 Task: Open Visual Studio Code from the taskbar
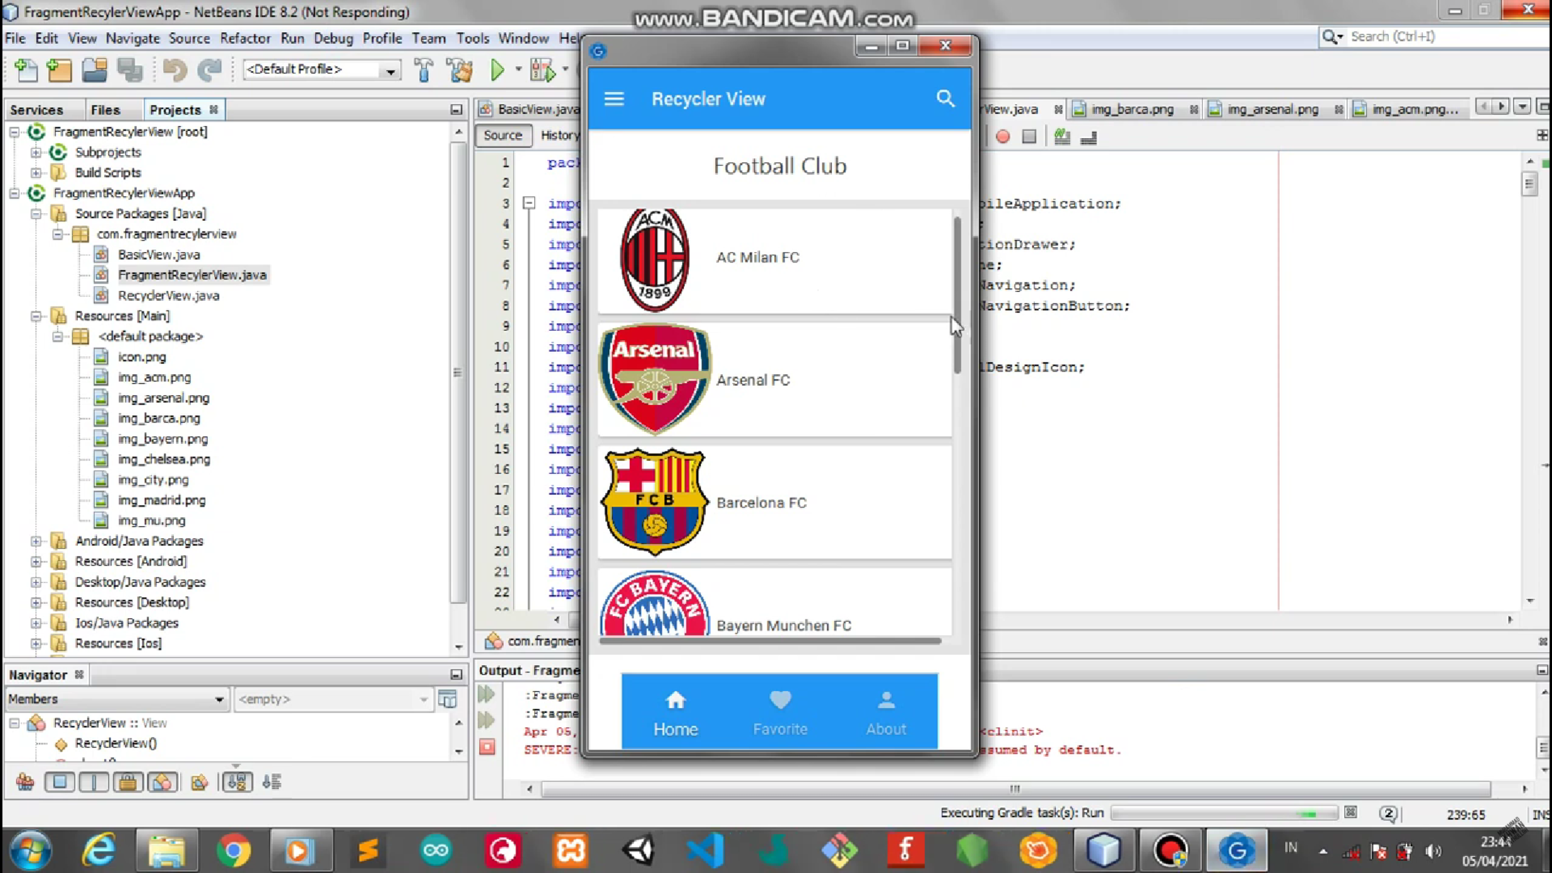coord(705,851)
